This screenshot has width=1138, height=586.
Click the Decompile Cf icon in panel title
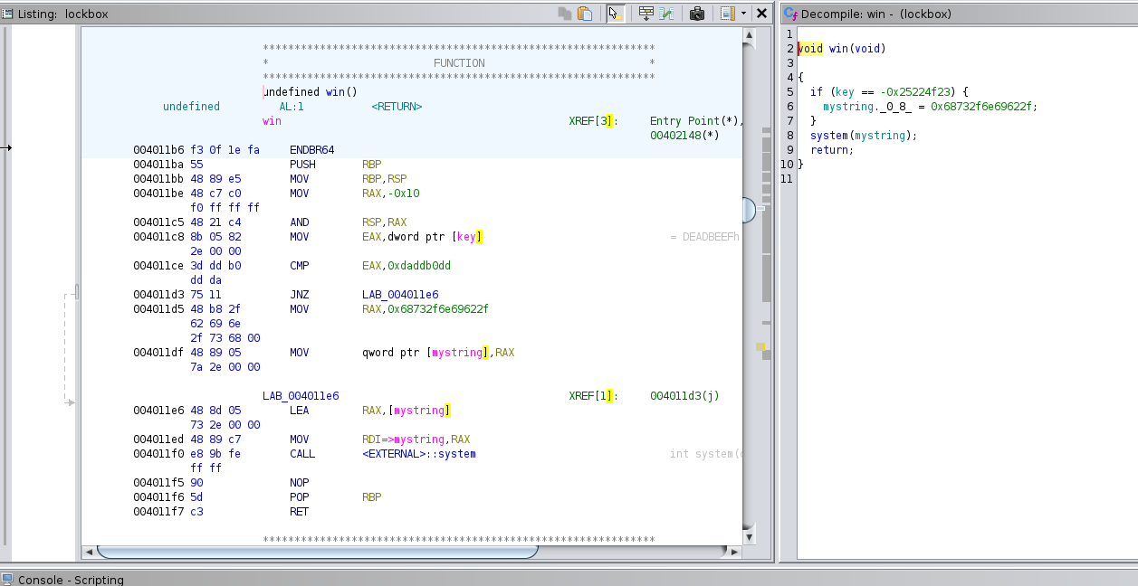click(x=790, y=14)
